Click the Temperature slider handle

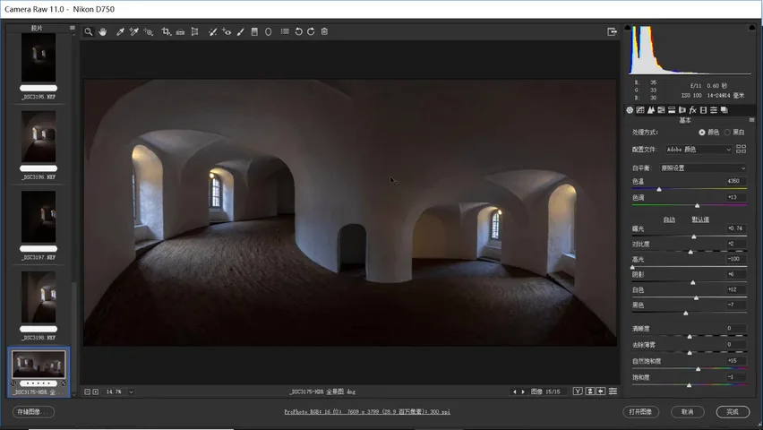pyautogui.click(x=659, y=189)
